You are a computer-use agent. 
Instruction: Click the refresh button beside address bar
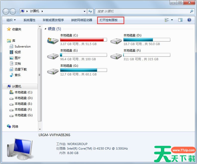coord(90,11)
